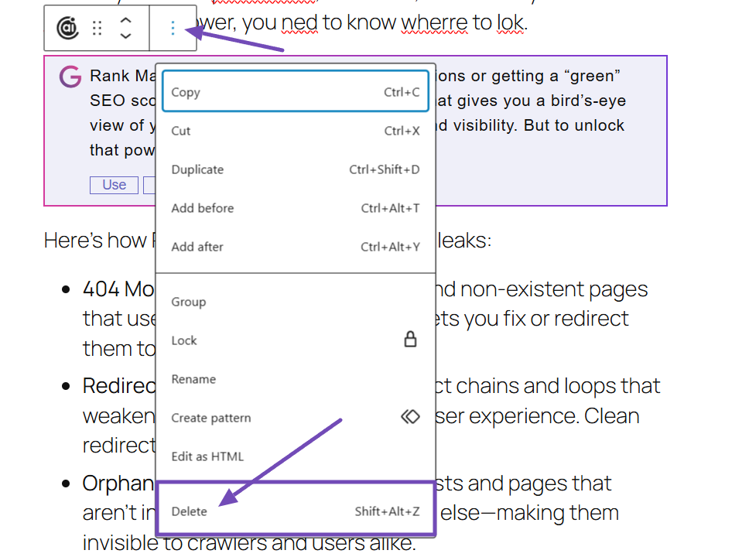Screen dimensions: 749x557
Task: Move block down with the down chevron
Action: 125,36
